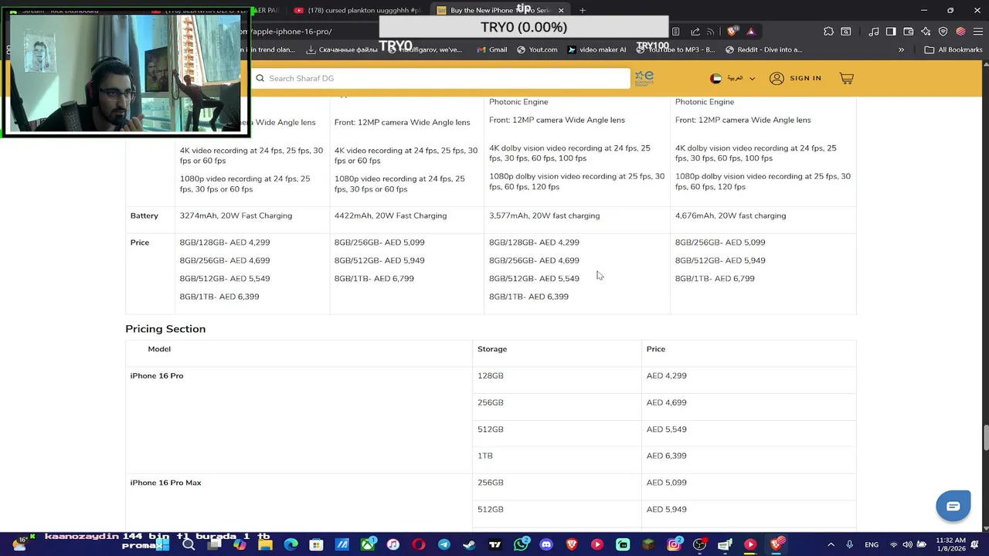Image resolution: width=989 pixels, height=556 pixels.
Task: Open the browser extensions puzzle icon
Action: pos(828,32)
